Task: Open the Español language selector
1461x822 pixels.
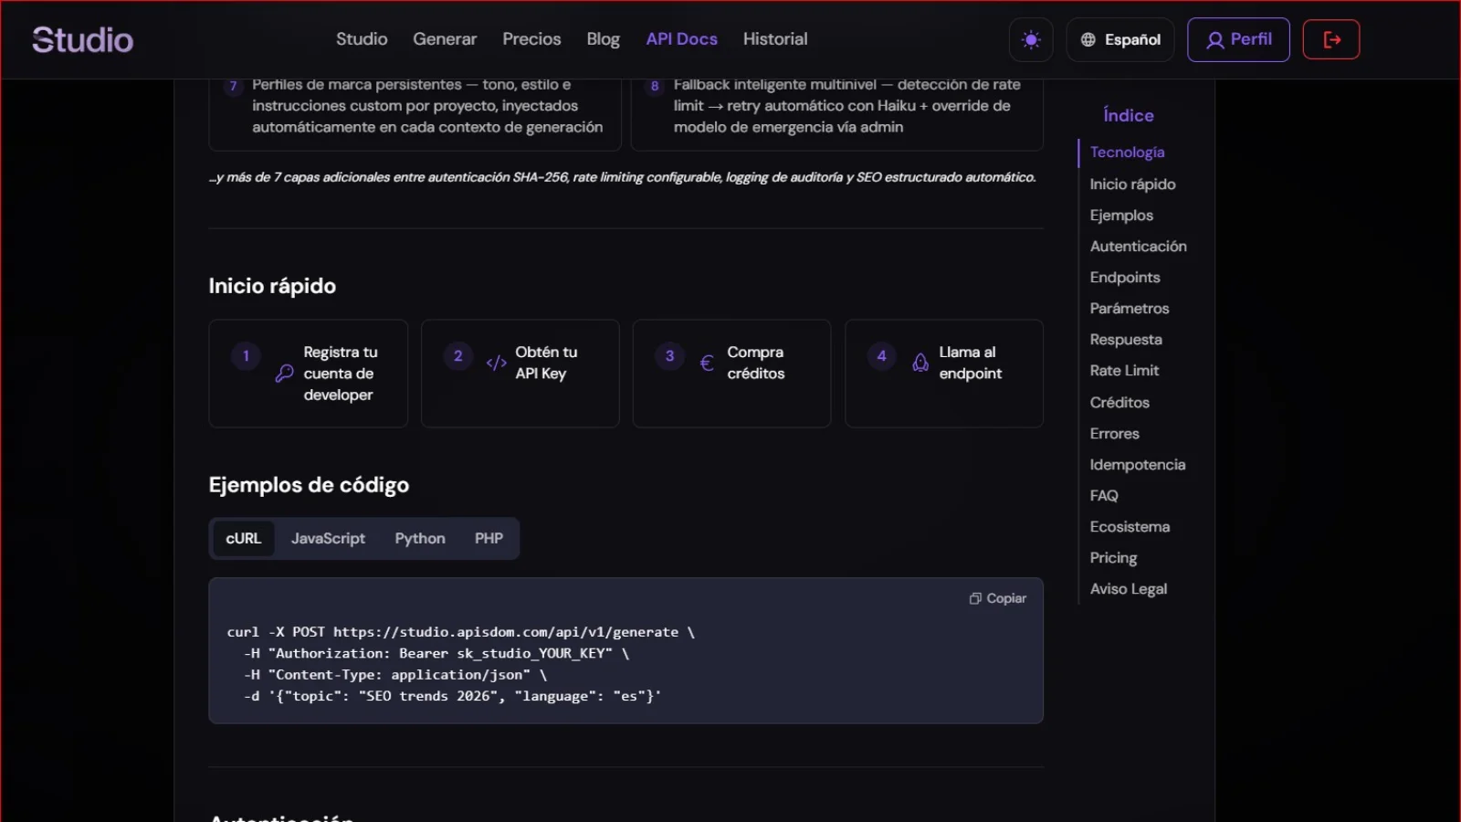Action: (1120, 39)
